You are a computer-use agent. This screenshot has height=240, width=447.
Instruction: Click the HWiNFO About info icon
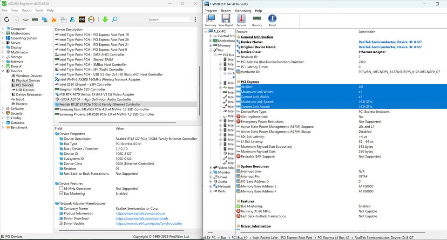click(272, 19)
